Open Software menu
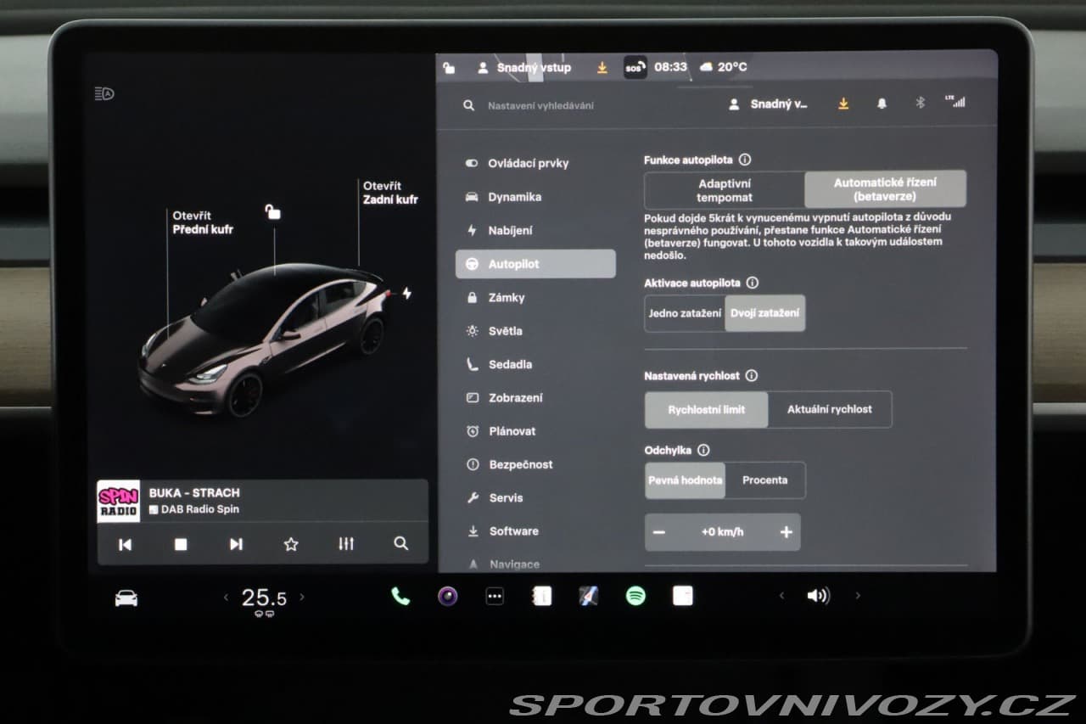The height and width of the screenshot is (724, 1086). pyautogui.click(x=535, y=531)
